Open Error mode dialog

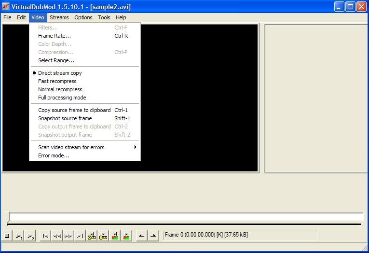(85, 155)
